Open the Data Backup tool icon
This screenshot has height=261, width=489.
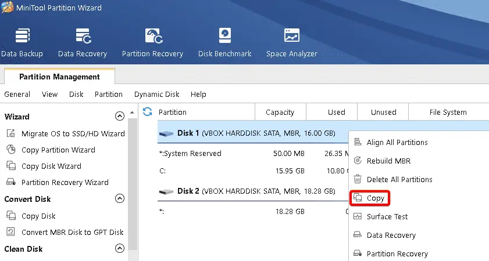click(23, 35)
